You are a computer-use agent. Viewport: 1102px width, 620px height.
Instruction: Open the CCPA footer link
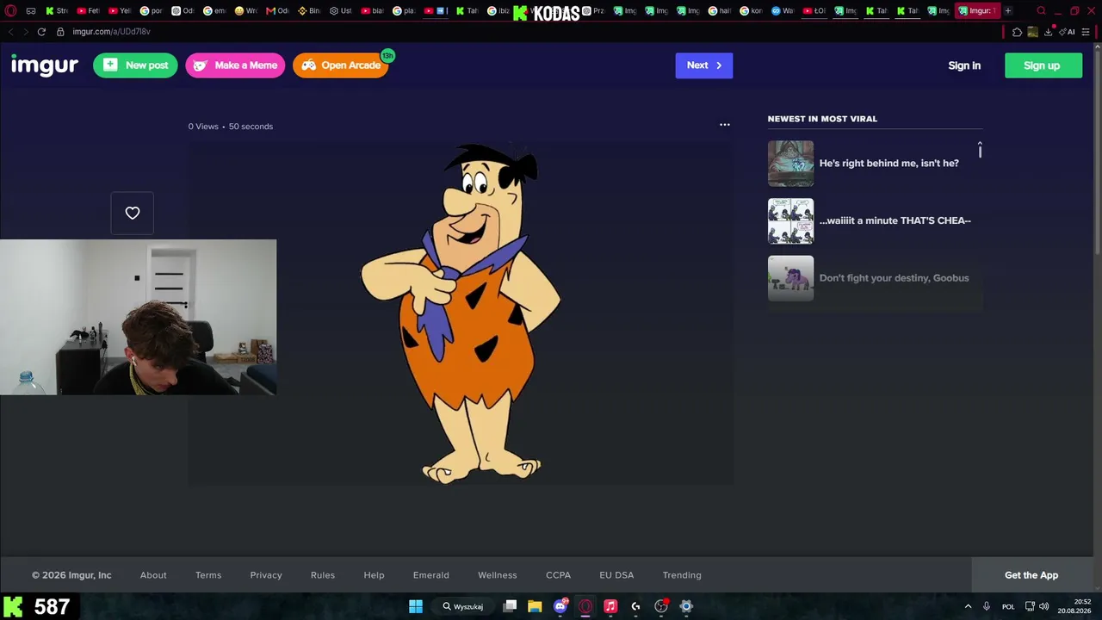(x=558, y=575)
